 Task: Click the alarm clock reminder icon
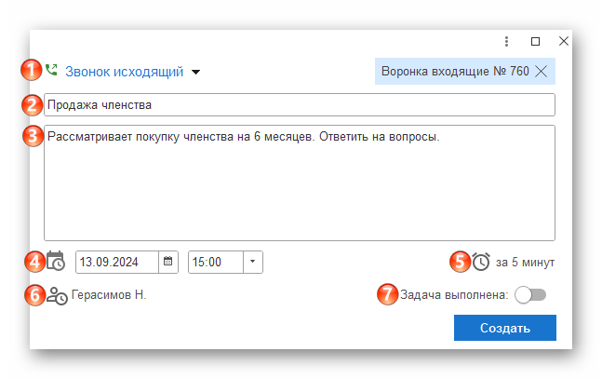(x=481, y=262)
